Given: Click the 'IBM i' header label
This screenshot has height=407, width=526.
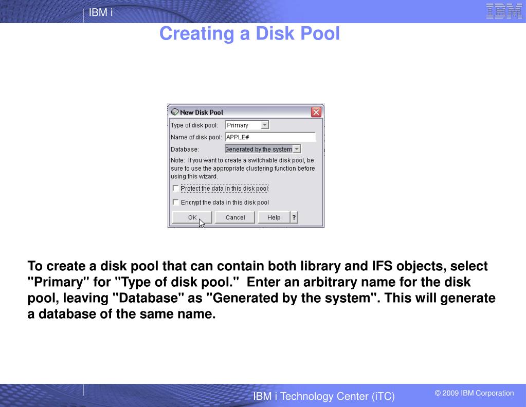Looking at the screenshot, I should (x=101, y=12).
